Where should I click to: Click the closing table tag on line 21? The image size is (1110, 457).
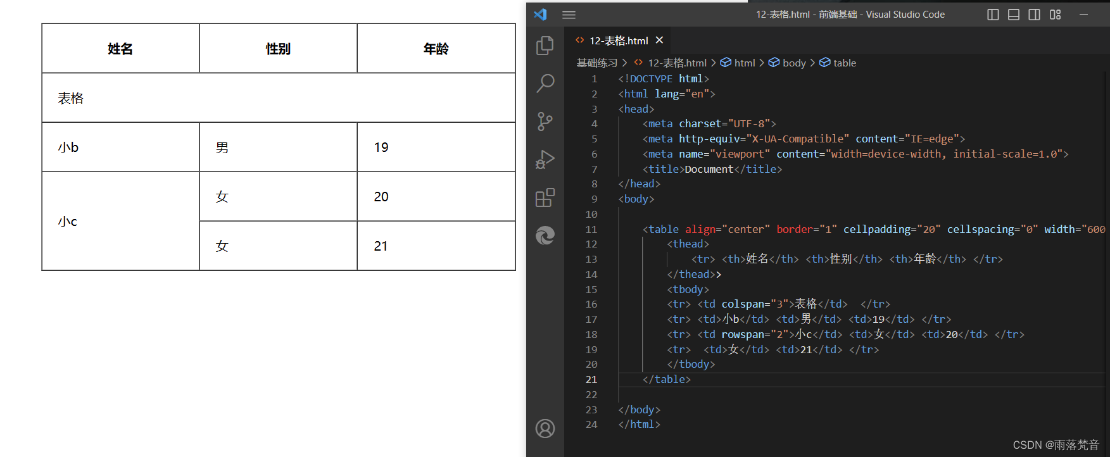click(666, 380)
